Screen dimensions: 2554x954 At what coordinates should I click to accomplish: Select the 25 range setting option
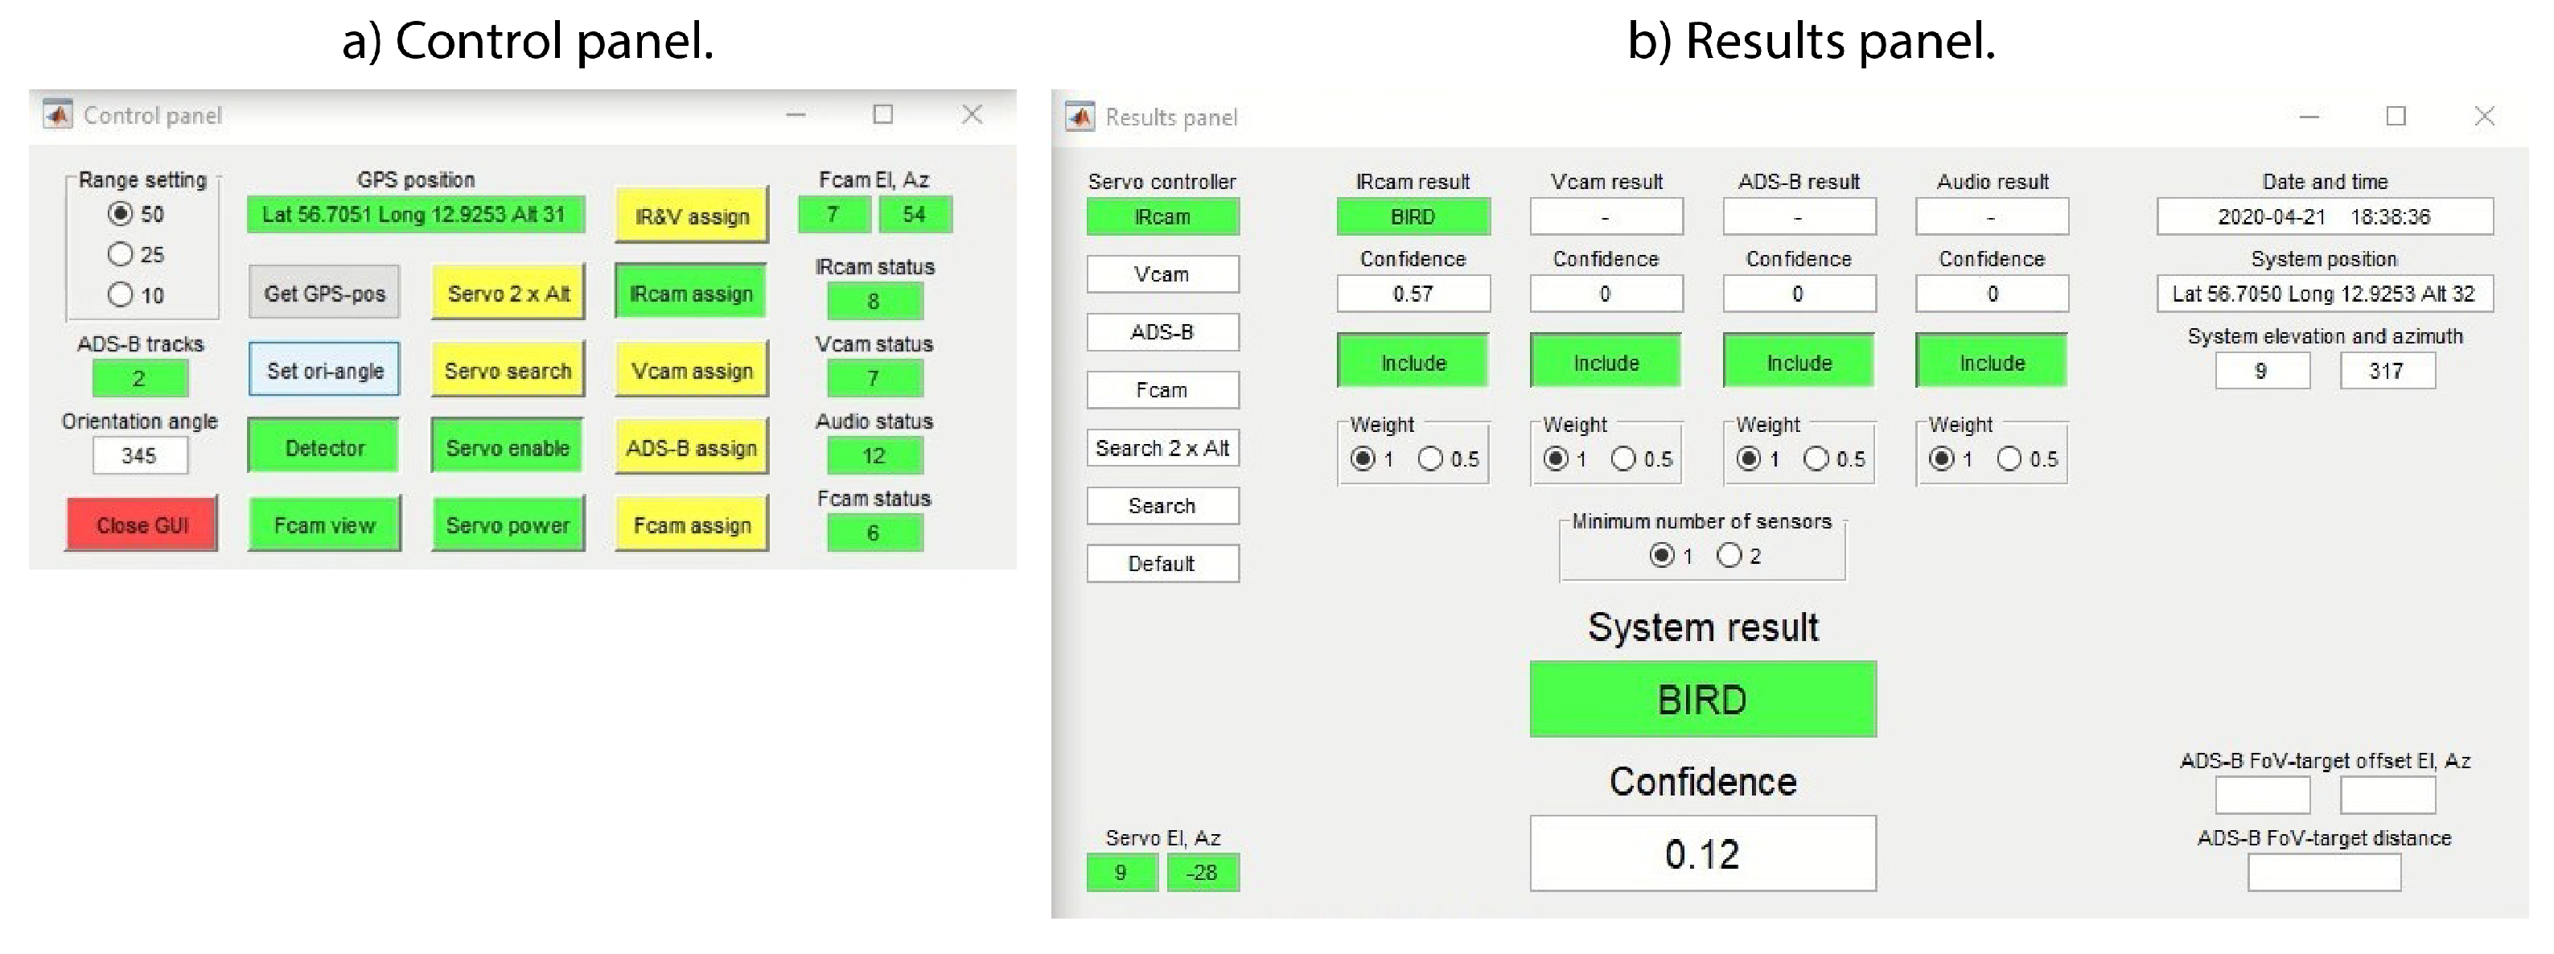[121, 255]
